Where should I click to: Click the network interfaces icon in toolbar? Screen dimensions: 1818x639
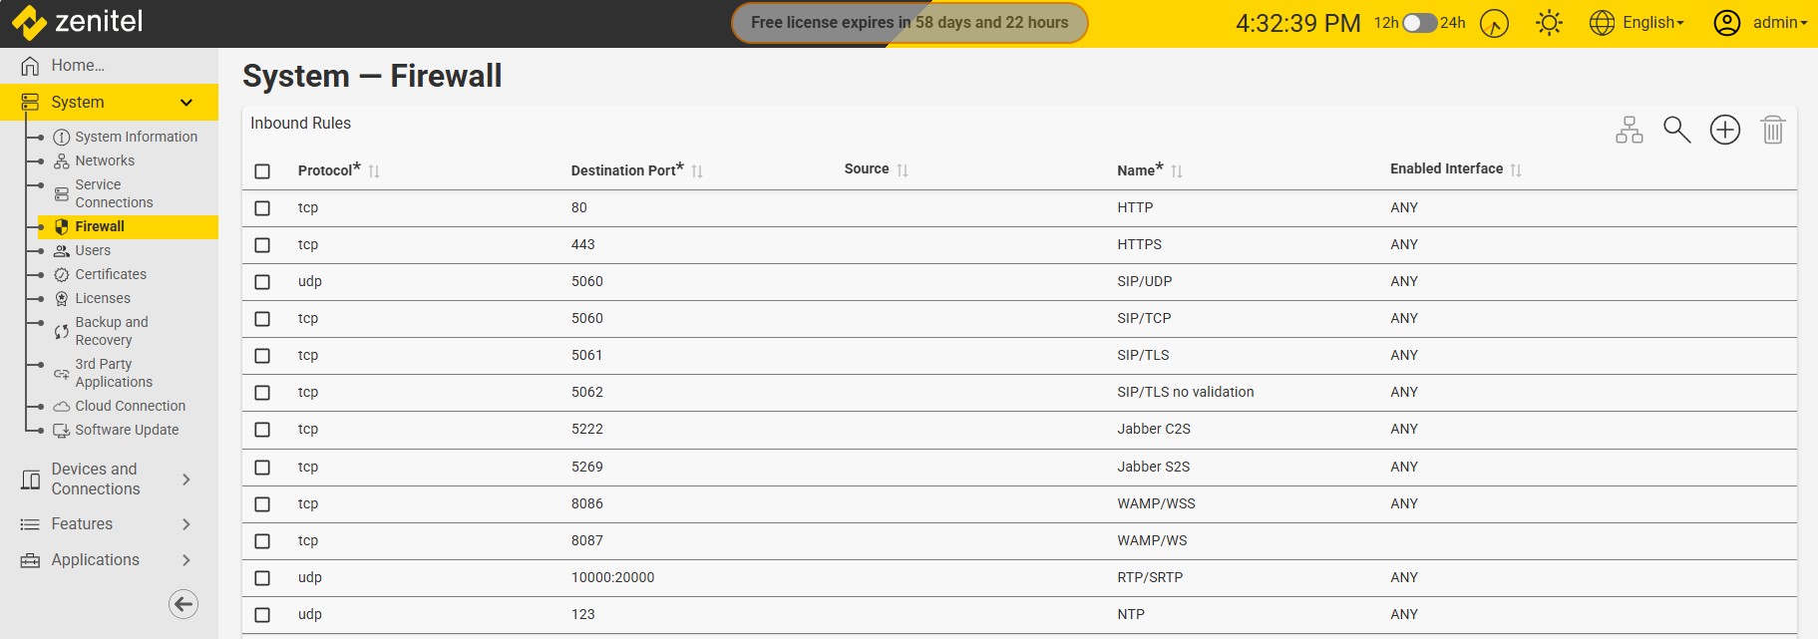1629,130
